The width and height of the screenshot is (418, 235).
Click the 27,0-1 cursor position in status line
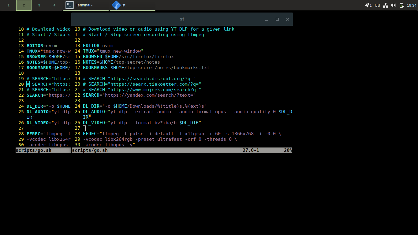[251, 150]
